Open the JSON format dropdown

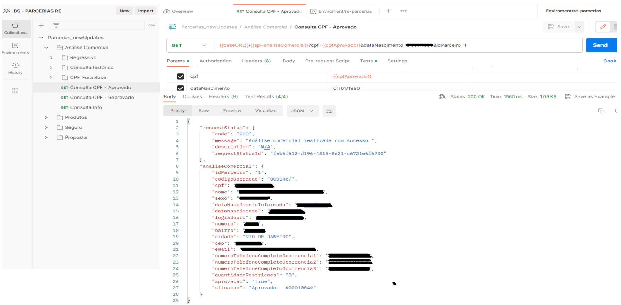tap(302, 111)
